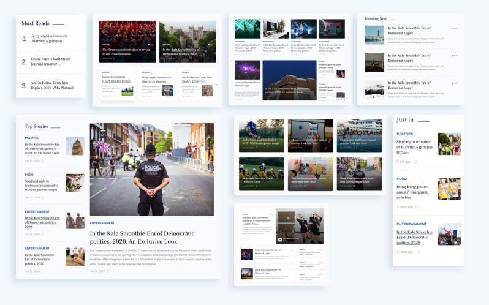Click the bookmark icon under the police featured article
Screen dimensions: 489x305
click(x=108, y=271)
